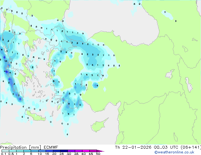The width and height of the screenshot is (201, 155).
Task: Click the '0.5' legend scale label
Action: pos(11,154)
